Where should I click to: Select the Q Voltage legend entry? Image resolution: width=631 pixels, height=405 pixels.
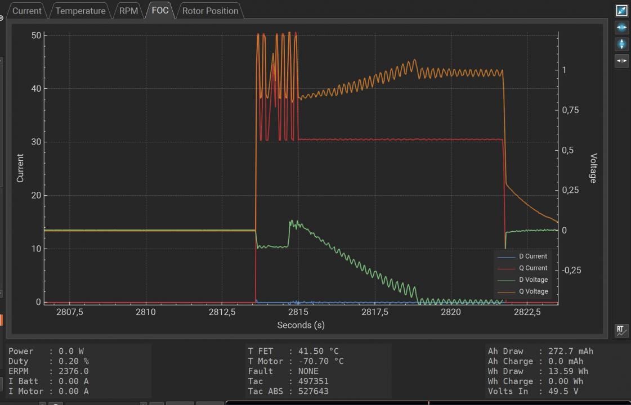(x=532, y=291)
